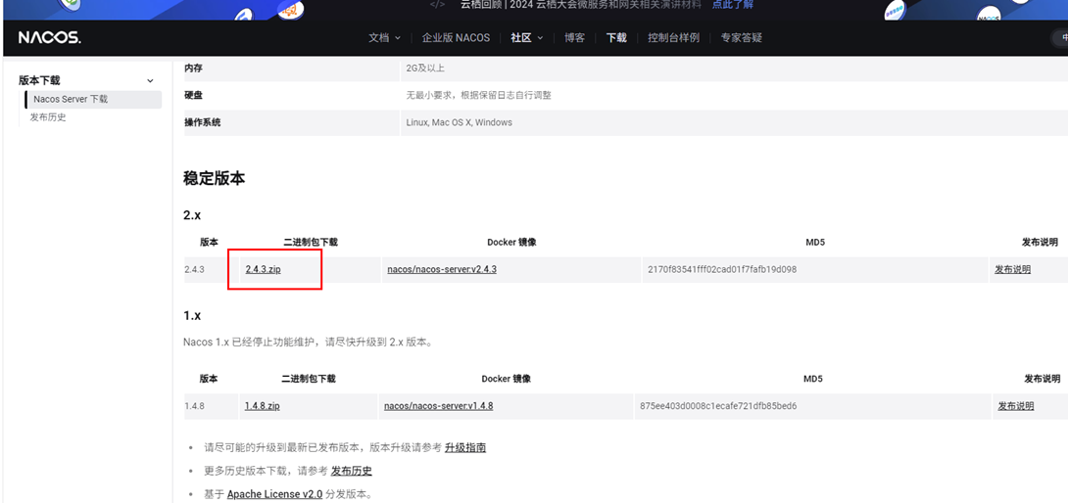The image size is (1068, 503).
Task: Open 控制台样例 in the navigation
Action: [674, 38]
